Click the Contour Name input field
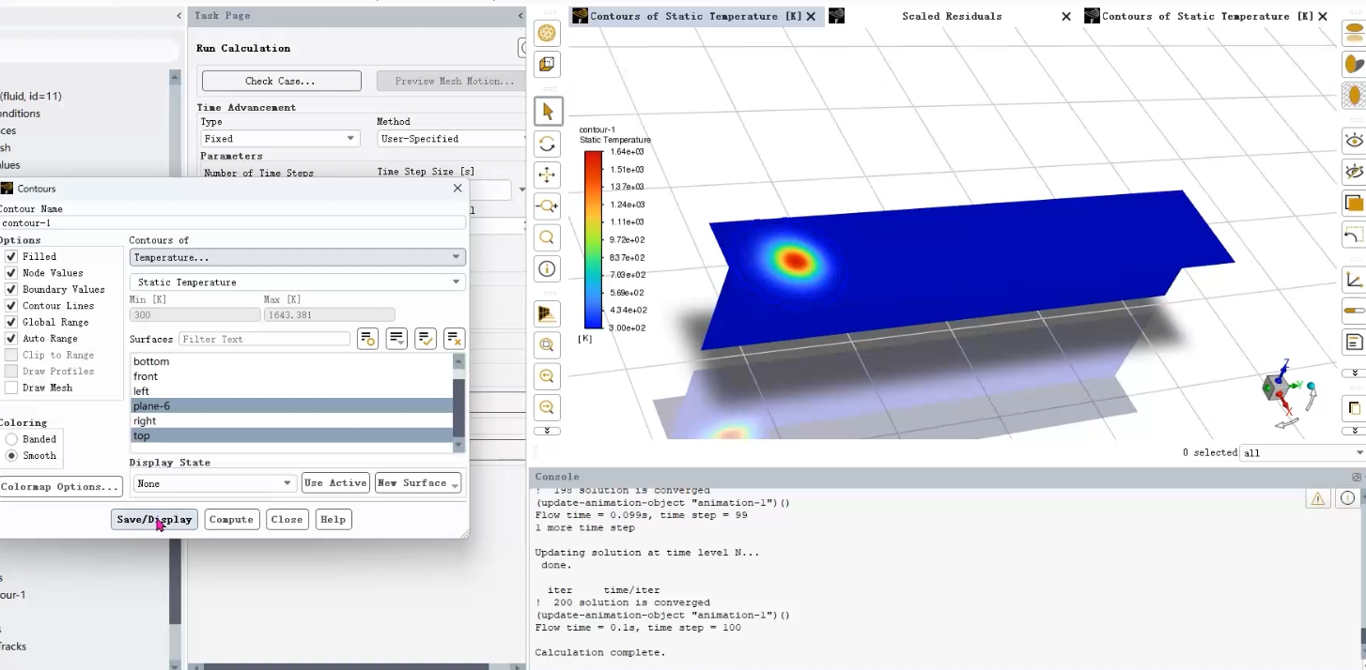Image resolution: width=1366 pixels, height=670 pixels. [x=233, y=223]
